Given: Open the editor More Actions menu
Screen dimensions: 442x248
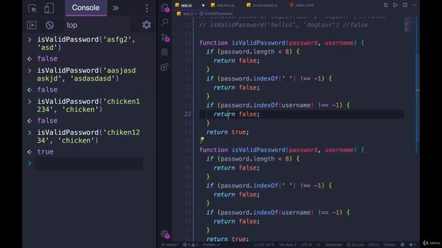Looking at the screenshot, I should pos(414,5).
